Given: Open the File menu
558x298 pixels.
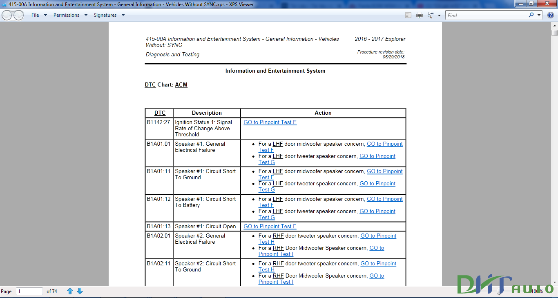Looking at the screenshot, I should pos(35,15).
